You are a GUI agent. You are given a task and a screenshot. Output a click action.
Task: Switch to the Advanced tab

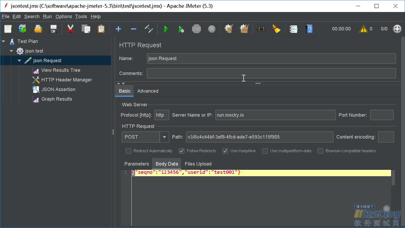click(148, 91)
